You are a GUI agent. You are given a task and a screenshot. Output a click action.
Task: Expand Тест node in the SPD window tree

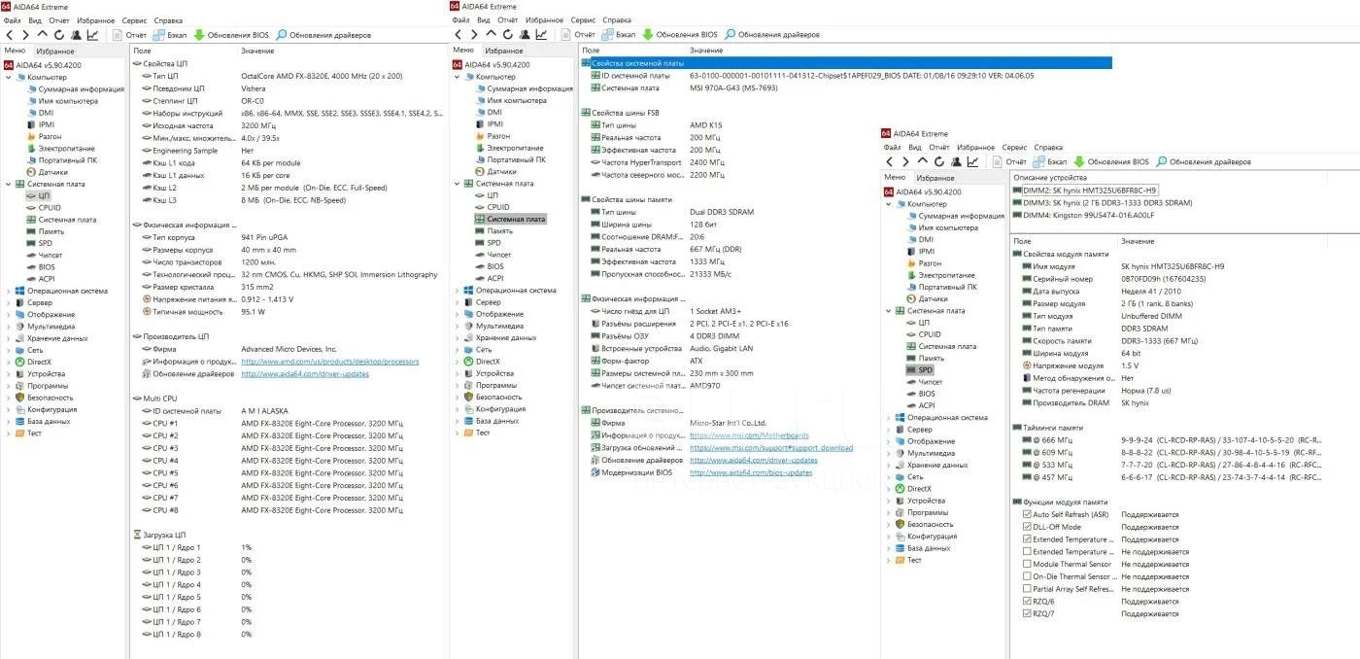point(889,560)
